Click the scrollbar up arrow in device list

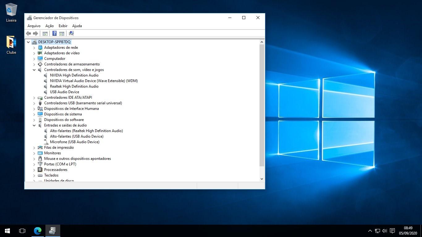point(262,42)
